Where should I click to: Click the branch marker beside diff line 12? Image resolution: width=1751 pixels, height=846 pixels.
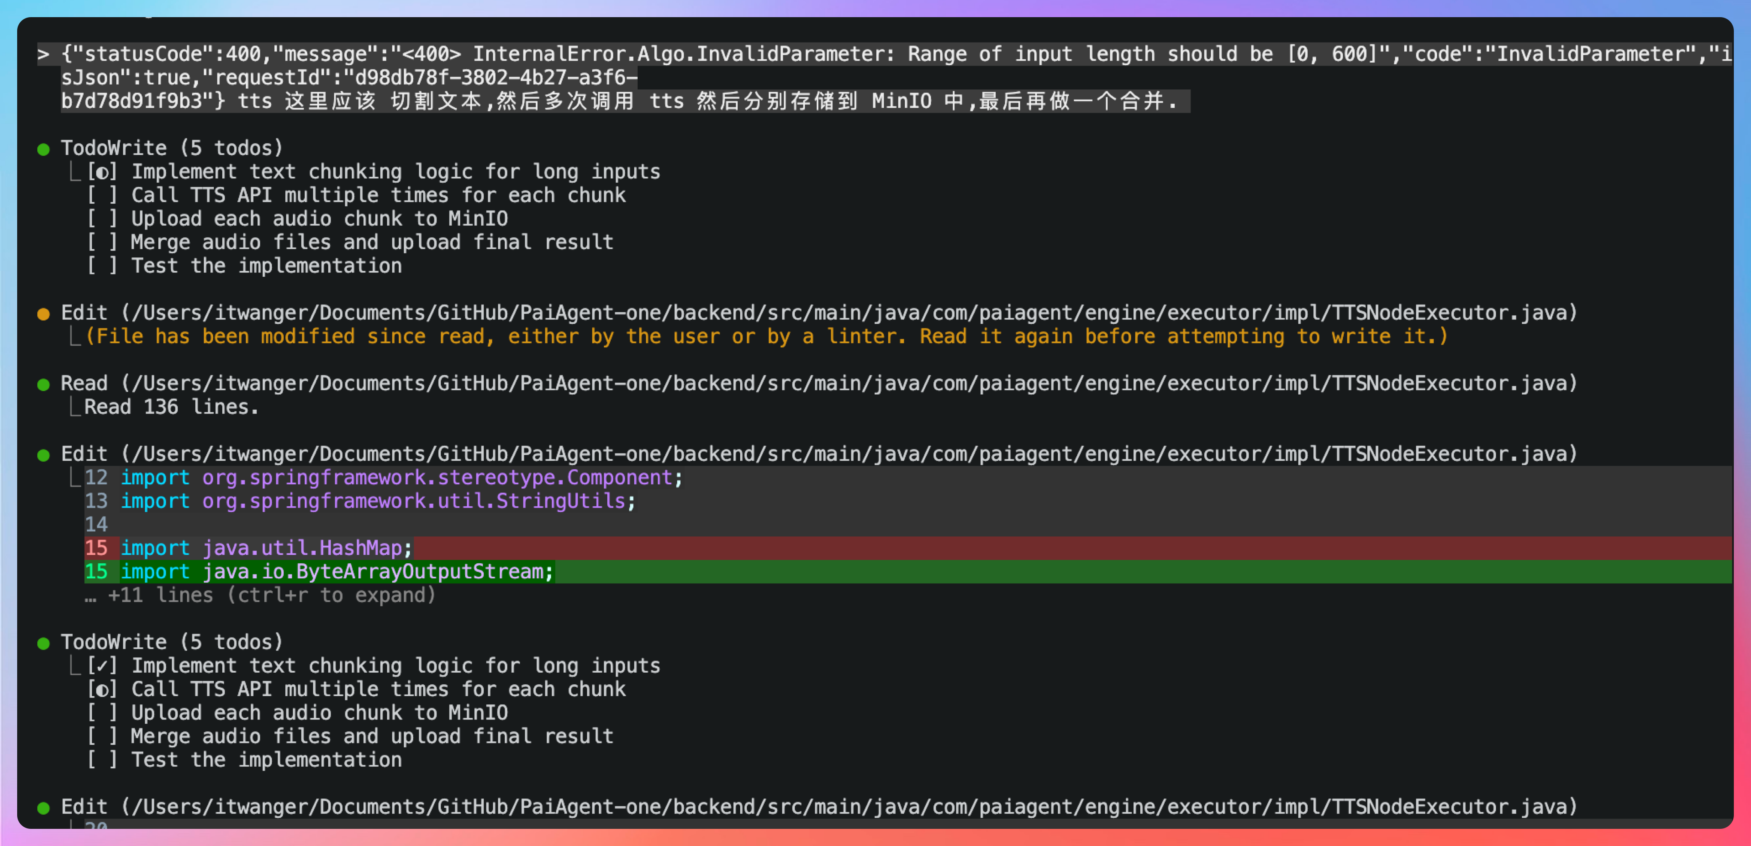pos(75,478)
